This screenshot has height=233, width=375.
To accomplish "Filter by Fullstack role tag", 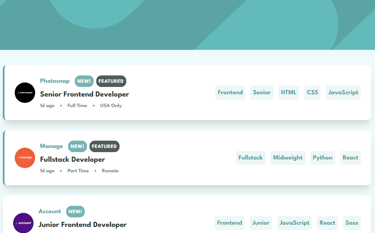I will coord(250,158).
